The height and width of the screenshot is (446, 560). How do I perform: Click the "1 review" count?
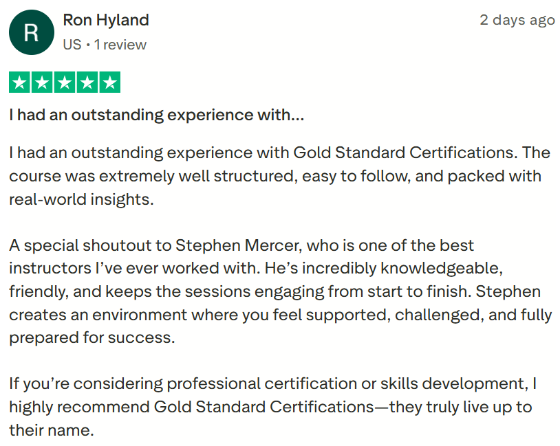120,45
